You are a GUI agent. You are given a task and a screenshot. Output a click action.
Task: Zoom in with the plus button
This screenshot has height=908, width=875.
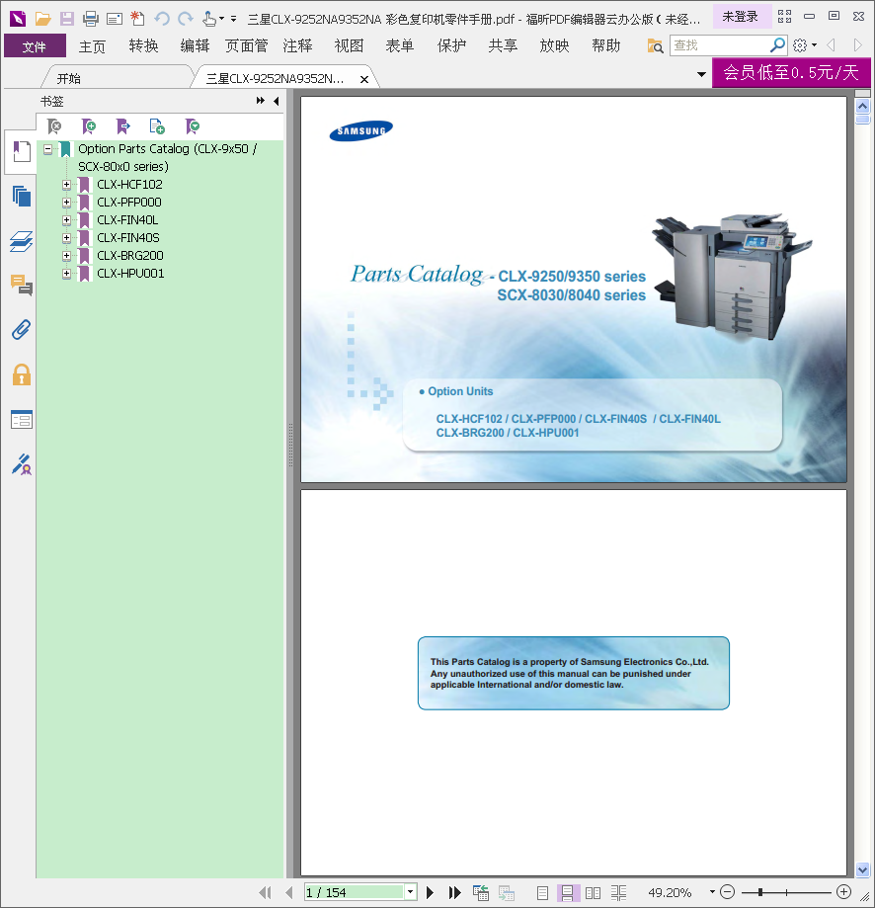[x=843, y=892]
